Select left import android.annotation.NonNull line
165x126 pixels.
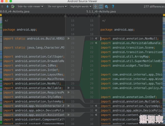[x=32, y=84]
